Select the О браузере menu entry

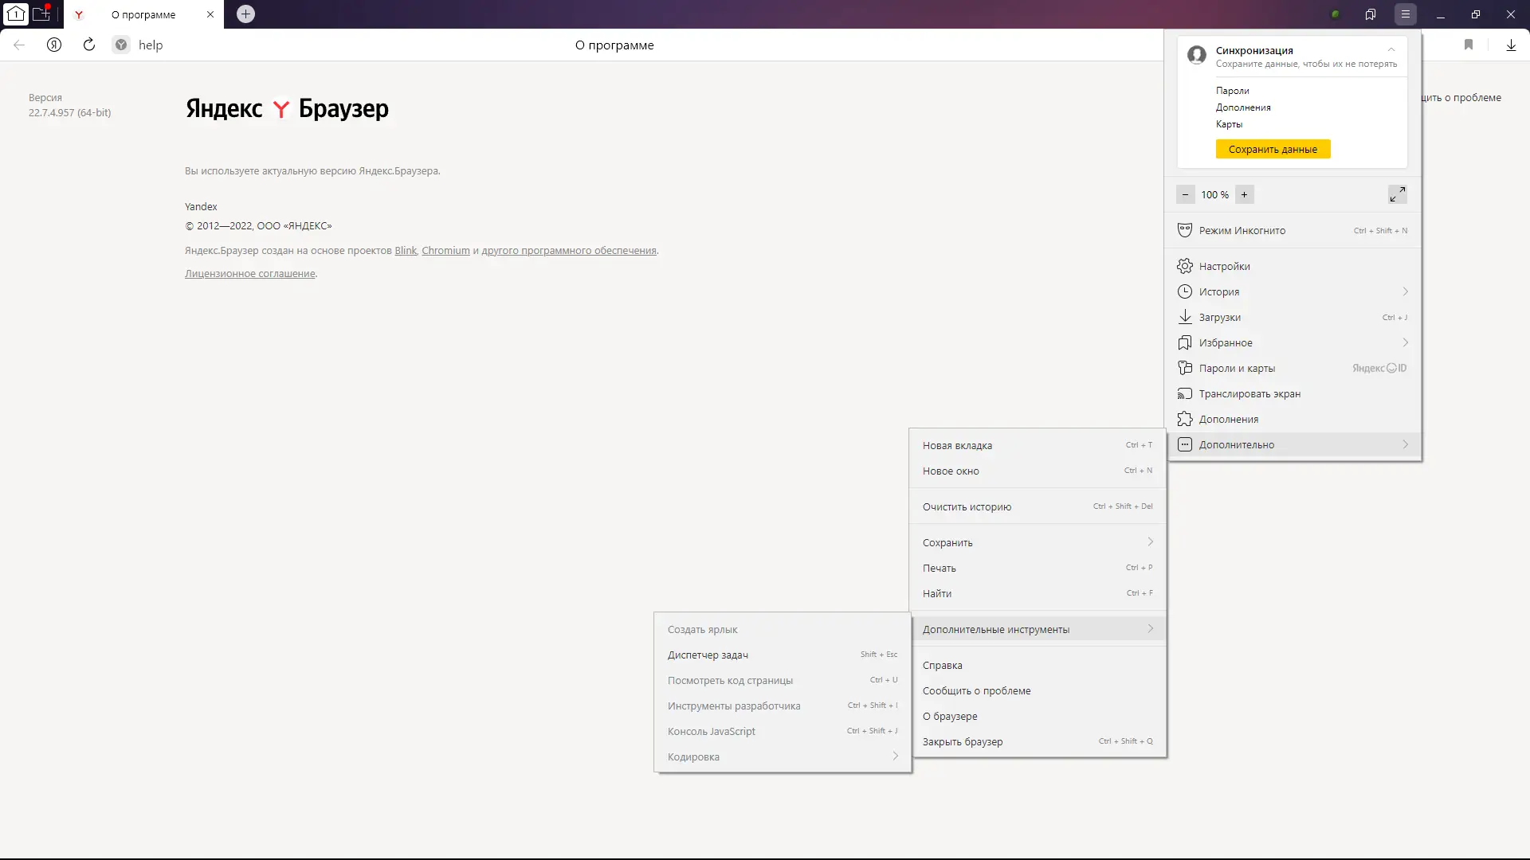[x=949, y=716]
